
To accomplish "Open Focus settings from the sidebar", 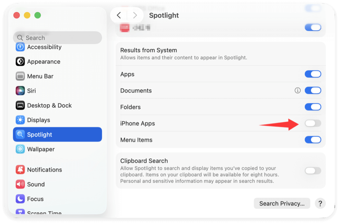I will tap(35, 199).
